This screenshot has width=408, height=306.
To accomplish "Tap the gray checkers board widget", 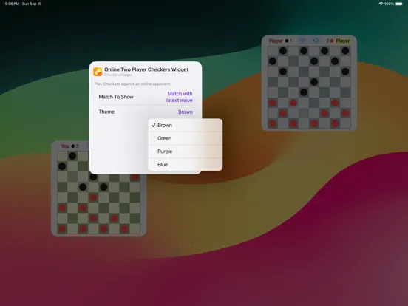I will point(309,84).
